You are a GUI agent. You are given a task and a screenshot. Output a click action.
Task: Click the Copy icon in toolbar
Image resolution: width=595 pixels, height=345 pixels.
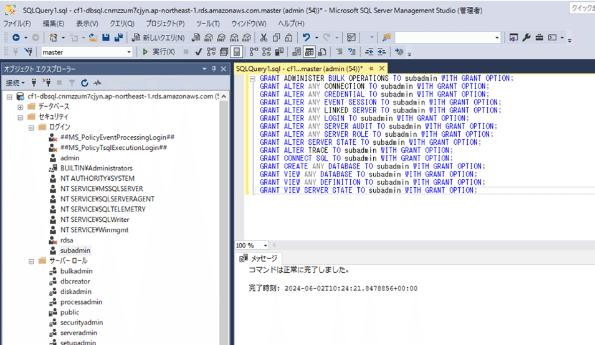tap(276, 37)
